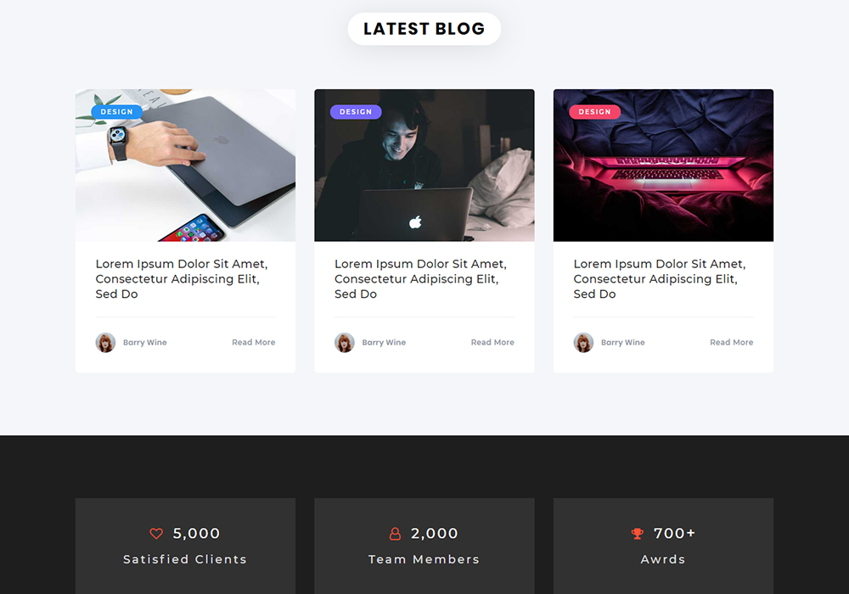849x594 pixels.
Task: Click the purple DESIGN tag badge
Action: [356, 112]
